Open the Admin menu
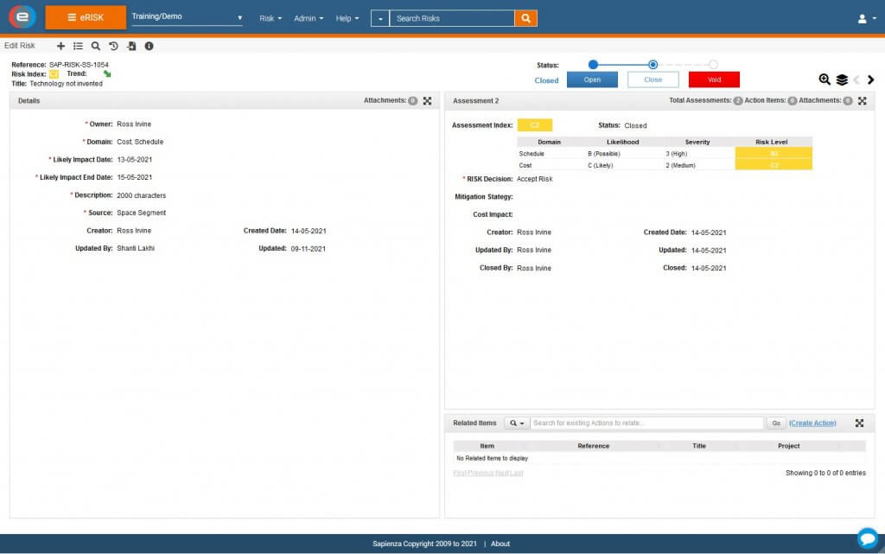The width and height of the screenshot is (885, 554). tap(309, 18)
